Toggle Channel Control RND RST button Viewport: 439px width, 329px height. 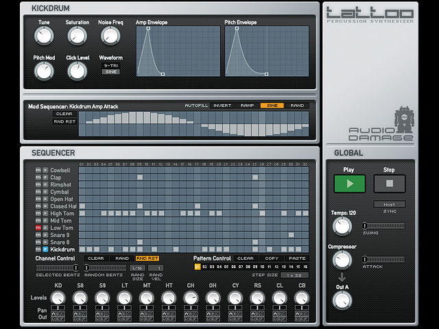(x=147, y=258)
